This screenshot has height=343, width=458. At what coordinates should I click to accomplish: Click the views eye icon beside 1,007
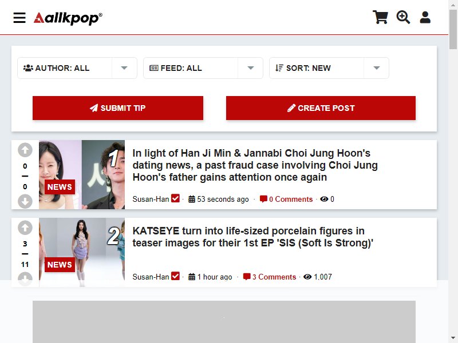point(307,277)
